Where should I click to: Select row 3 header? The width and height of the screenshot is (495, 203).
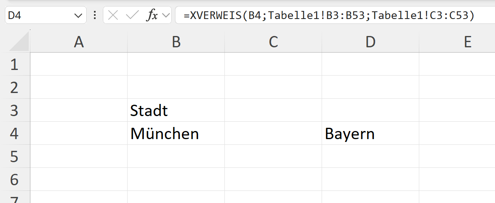pos(15,110)
